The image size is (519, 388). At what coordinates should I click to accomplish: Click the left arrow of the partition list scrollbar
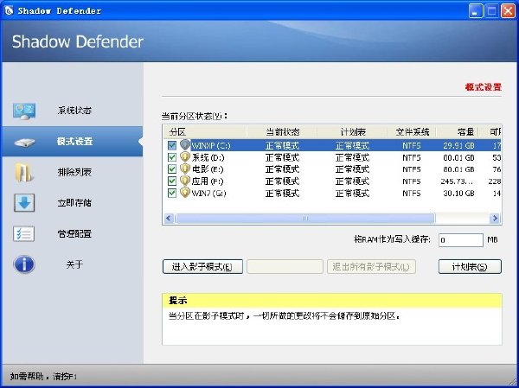pyautogui.click(x=170, y=219)
